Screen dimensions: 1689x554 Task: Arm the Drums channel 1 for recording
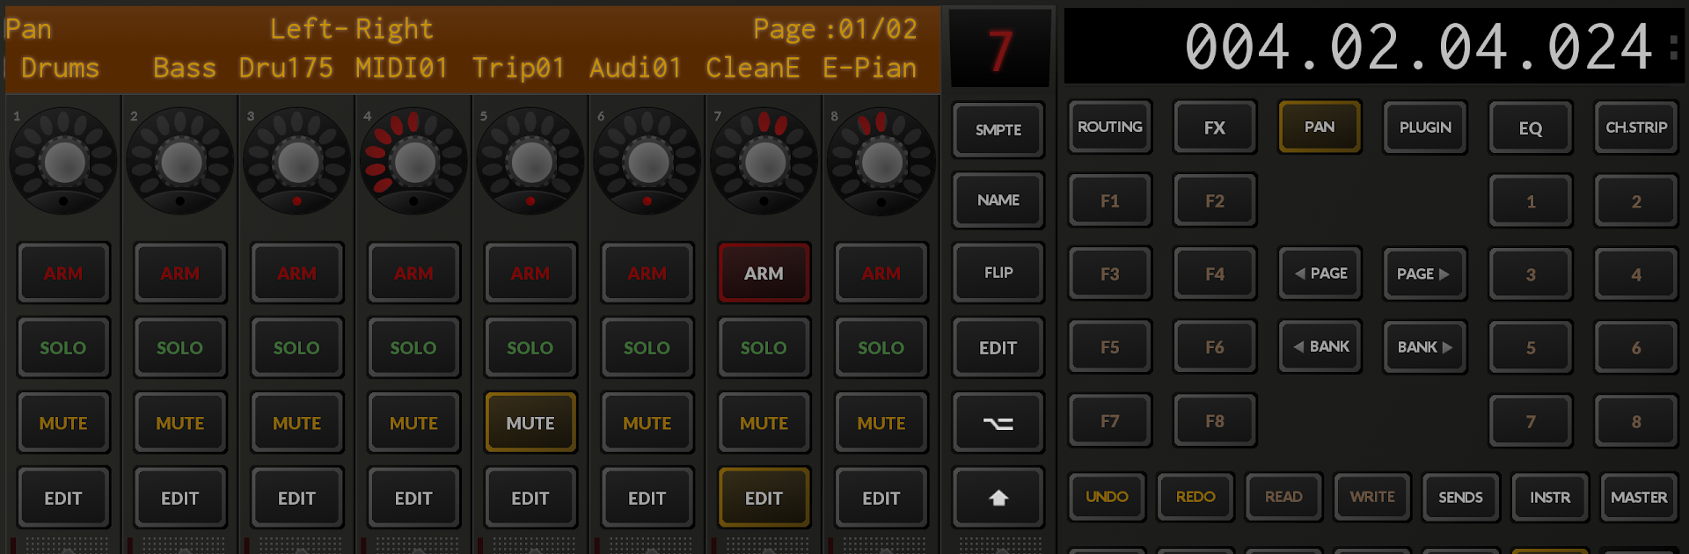click(63, 273)
